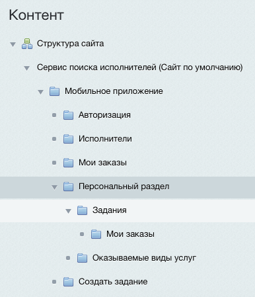Open Мои заказы under Мобильное приложение
Image resolution: width=255 pixels, height=297 pixels.
point(102,163)
